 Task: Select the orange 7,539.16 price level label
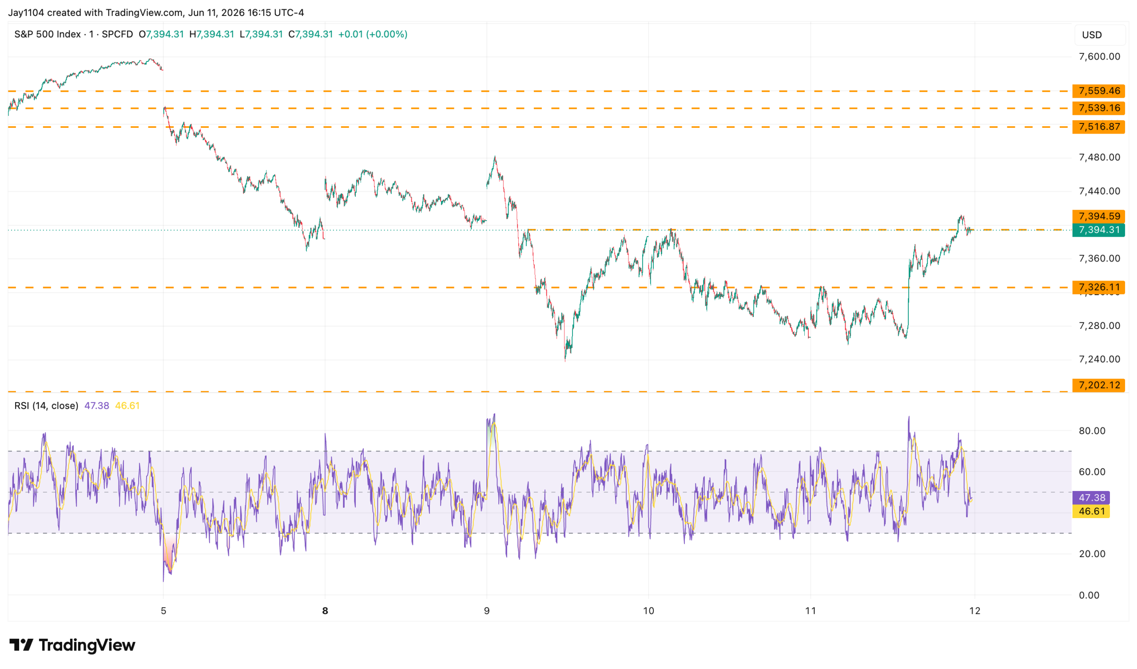click(1099, 108)
